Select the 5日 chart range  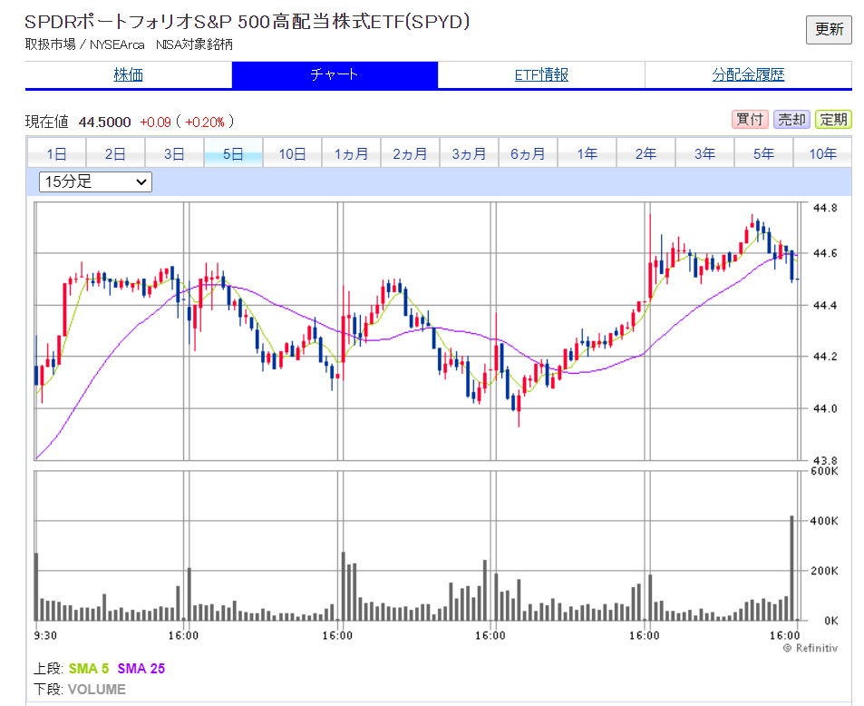233,153
